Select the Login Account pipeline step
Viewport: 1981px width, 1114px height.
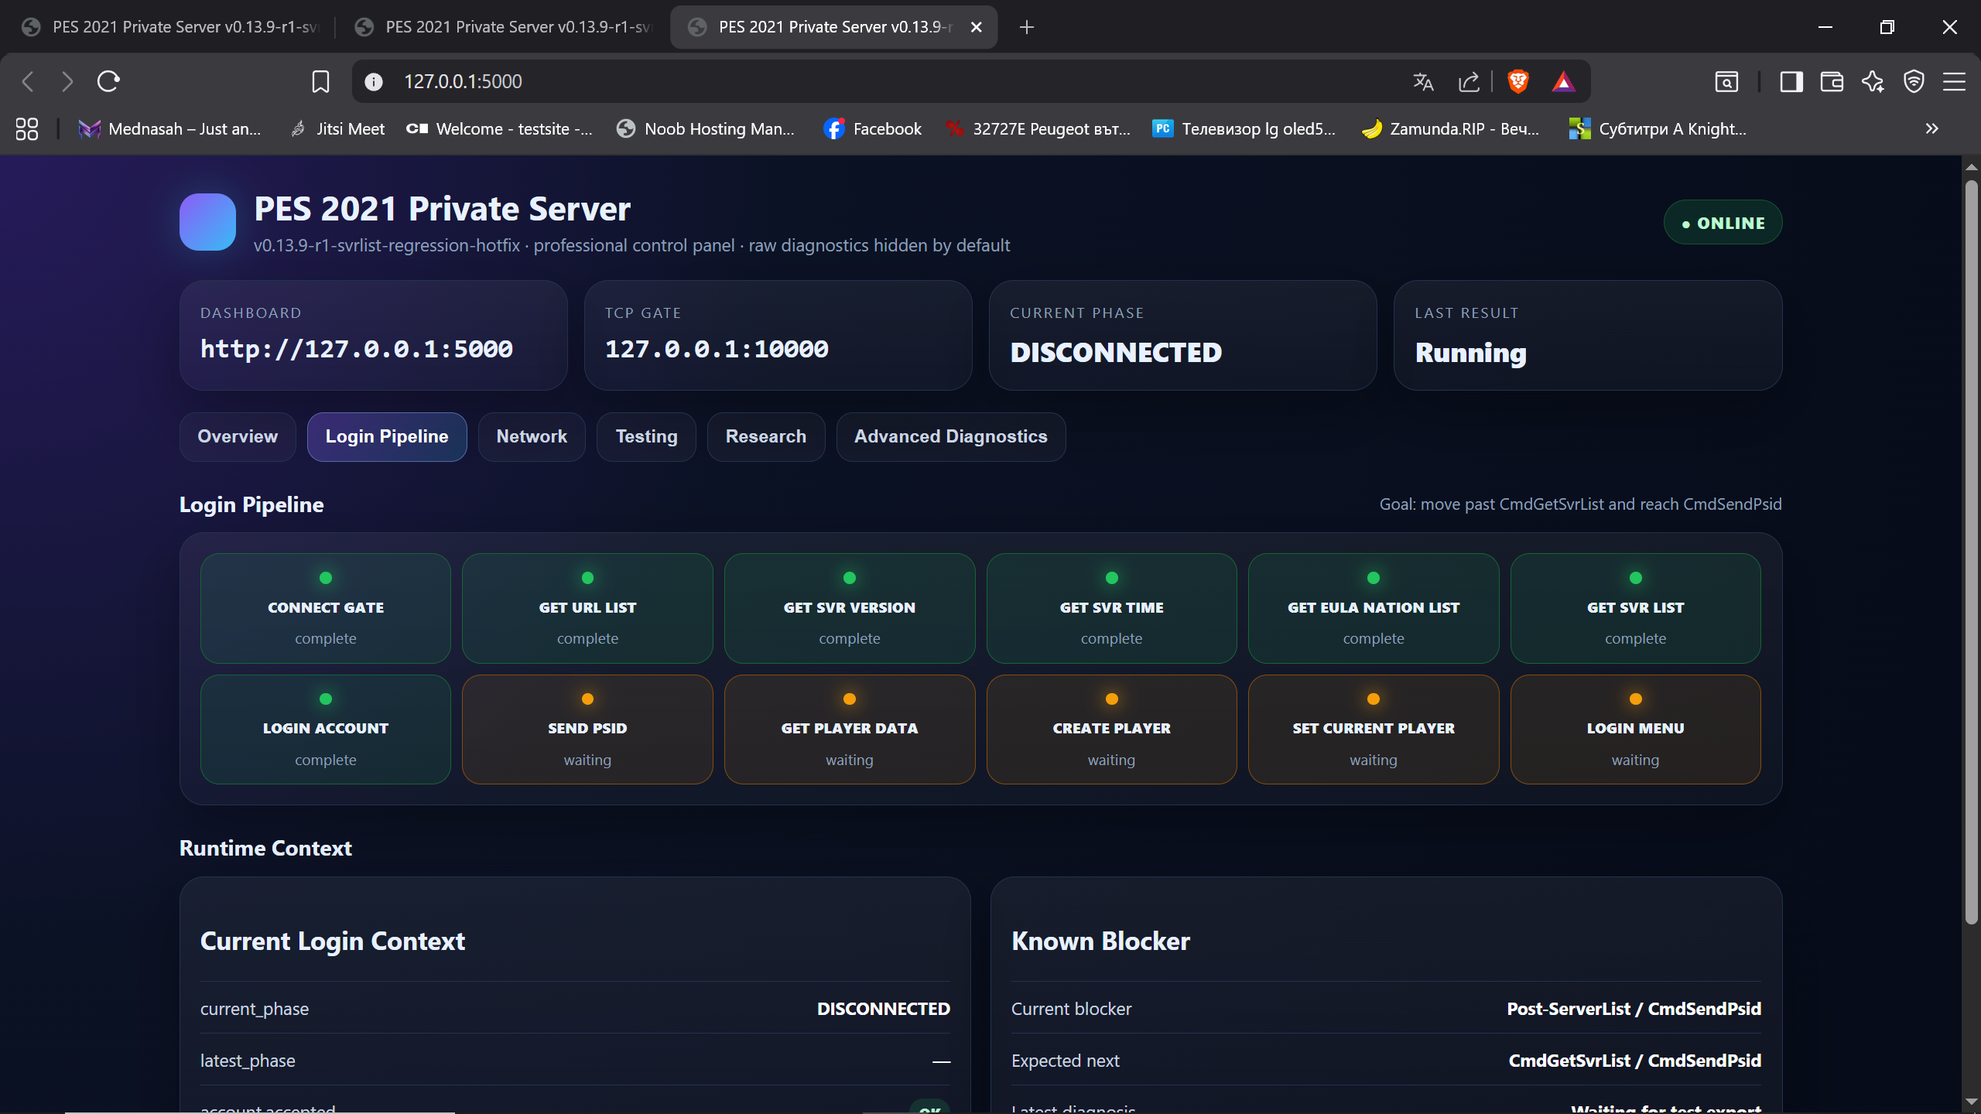click(326, 730)
